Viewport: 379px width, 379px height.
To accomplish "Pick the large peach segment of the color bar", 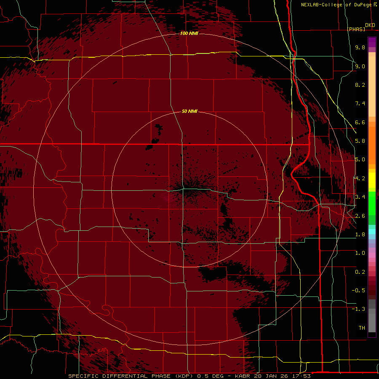I will point(372,87).
